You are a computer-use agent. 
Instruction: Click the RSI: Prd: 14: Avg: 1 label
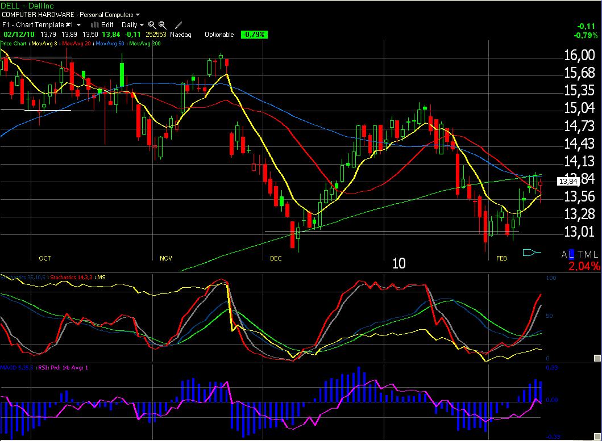click(x=63, y=368)
